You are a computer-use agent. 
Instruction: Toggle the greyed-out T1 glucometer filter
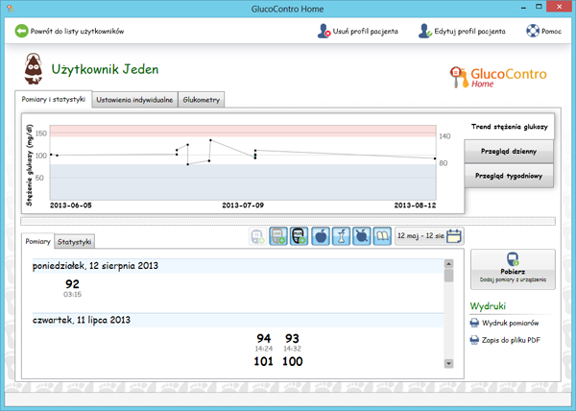pos(257,236)
